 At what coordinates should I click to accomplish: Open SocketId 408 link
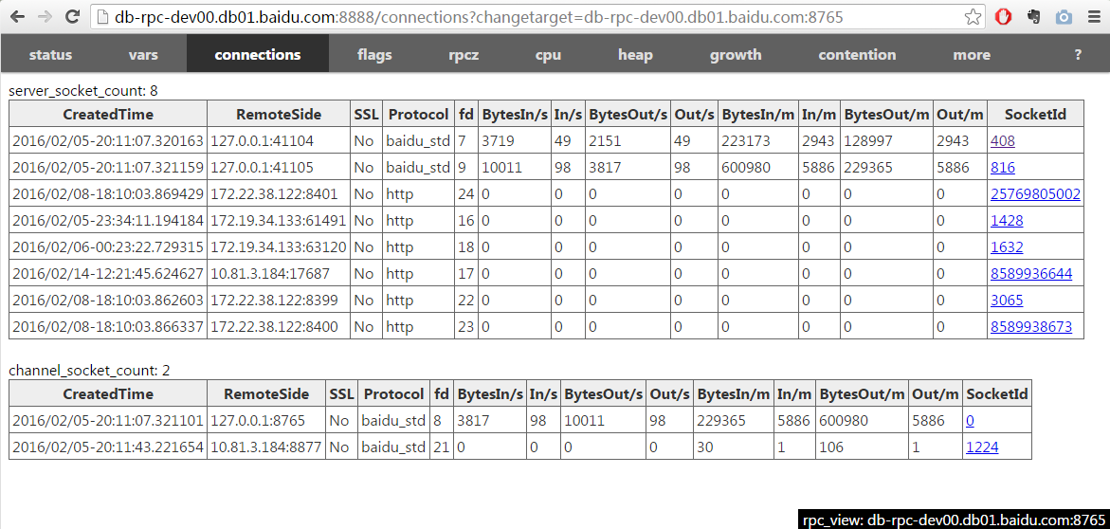click(x=1002, y=141)
